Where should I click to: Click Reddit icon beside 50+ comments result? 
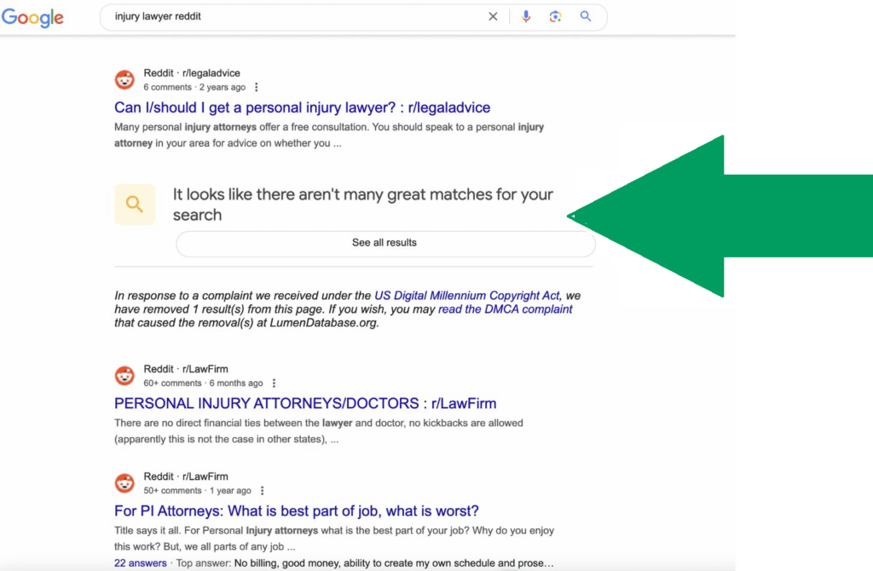click(x=124, y=483)
